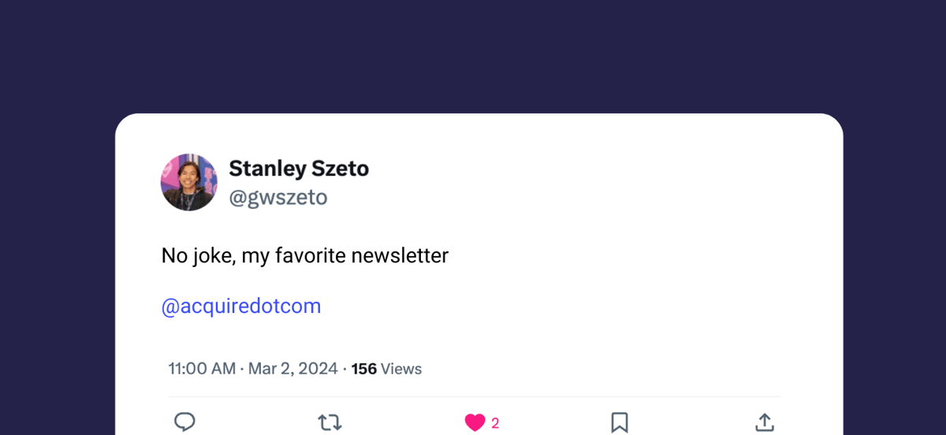Click the thin divider line above action icons
946x435 pixels.
click(x=475, y=396)
